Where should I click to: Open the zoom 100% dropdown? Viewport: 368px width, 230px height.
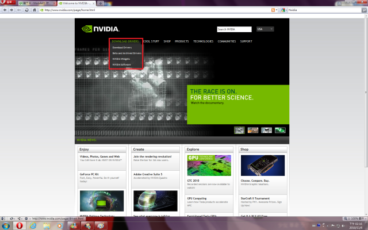pyautogui.click(x=354, y=218)
